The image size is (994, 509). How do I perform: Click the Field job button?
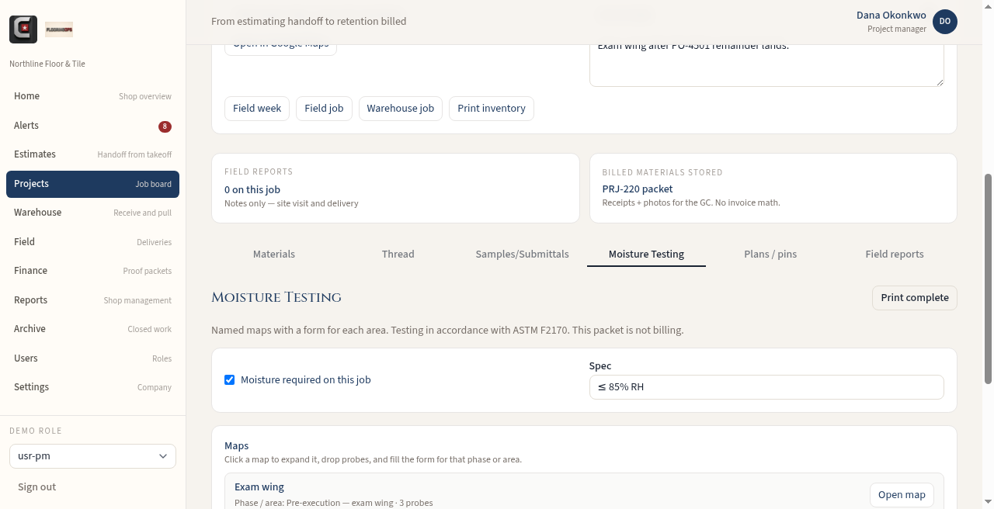click(x=324, y=109)
